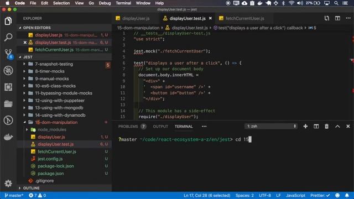Viewport: 354px width, 199px height.
Task: Open the Extensions view in the activity bar
Action: point(8,87)
